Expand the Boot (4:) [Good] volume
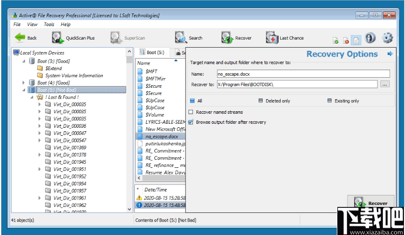 pyautogui.click(x=23, y=83)
